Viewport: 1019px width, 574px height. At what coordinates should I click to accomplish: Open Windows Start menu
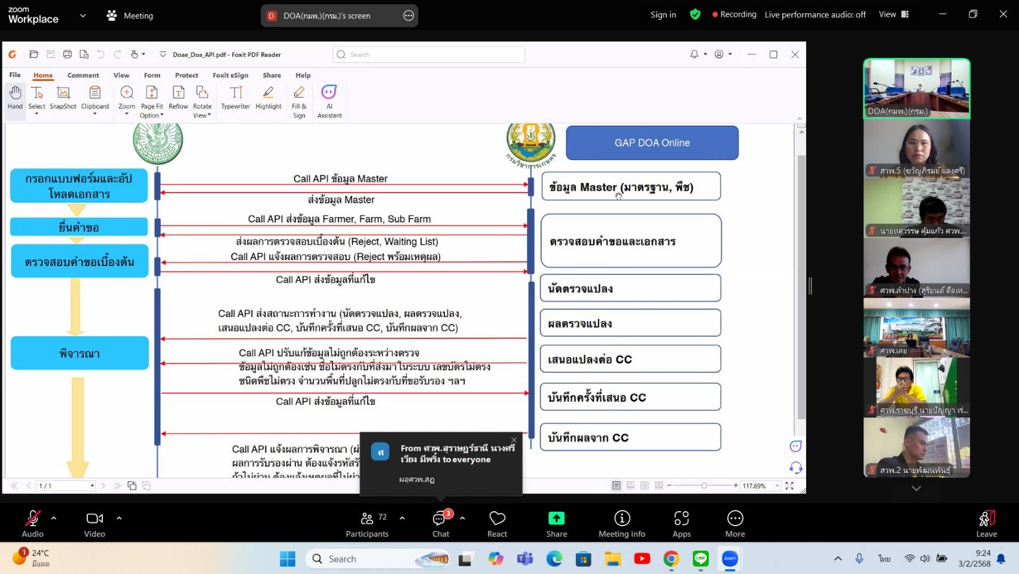coord(288,558)
